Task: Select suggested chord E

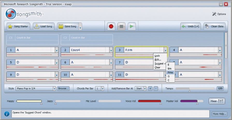Action: [170, 65]
